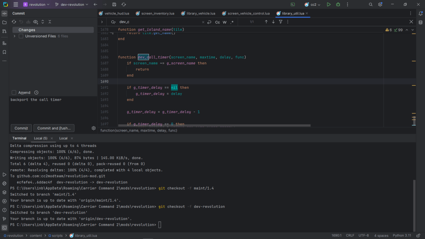This screenshot has height=239, width=425.
Task: Check the Unversioned Files checkbox
Action: pyautogui.click(x=21, y=36)
